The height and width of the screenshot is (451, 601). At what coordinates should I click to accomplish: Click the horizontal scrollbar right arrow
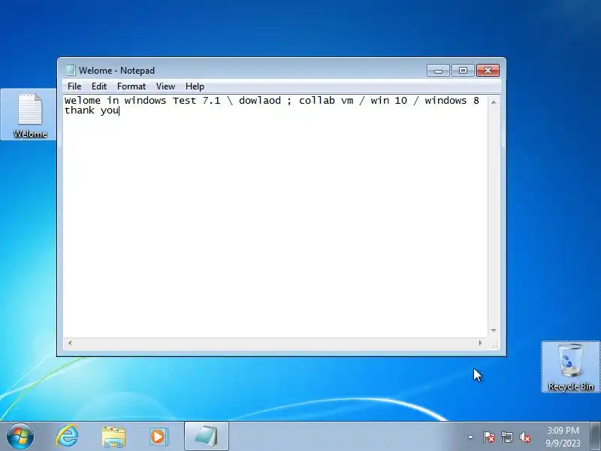pyautogui.click(x=481, y=343)
